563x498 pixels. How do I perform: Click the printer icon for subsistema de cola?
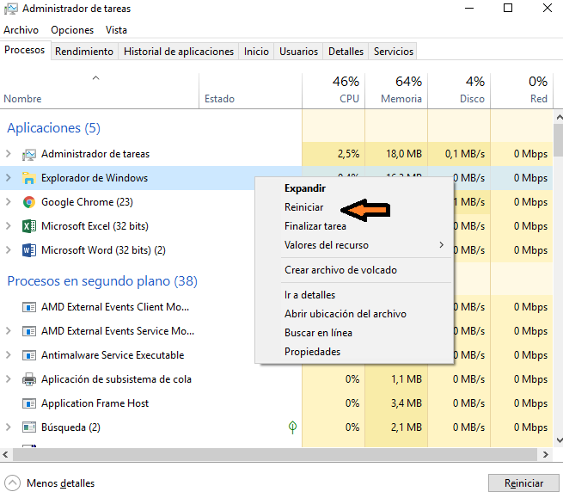28,379
